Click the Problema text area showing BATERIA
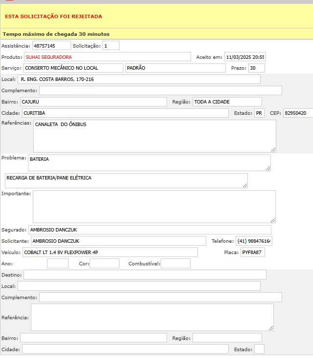Screen dimensions: 313x359 click(149, 163)
